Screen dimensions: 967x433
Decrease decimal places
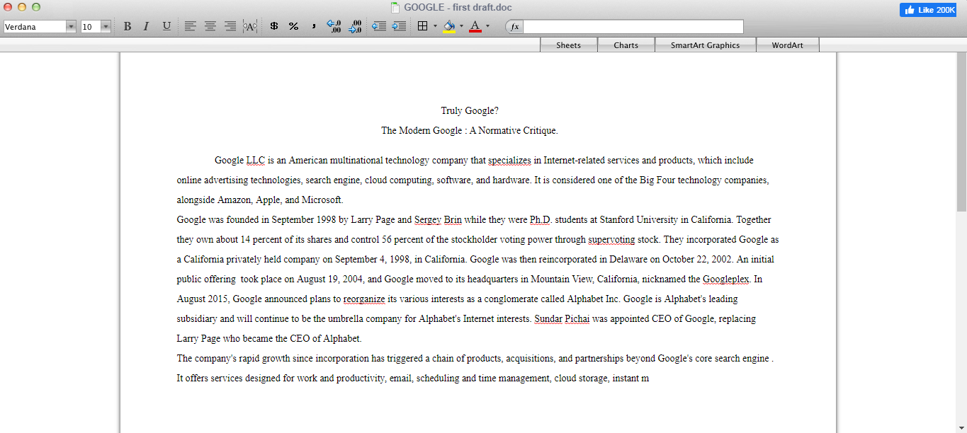click(355, 26)
